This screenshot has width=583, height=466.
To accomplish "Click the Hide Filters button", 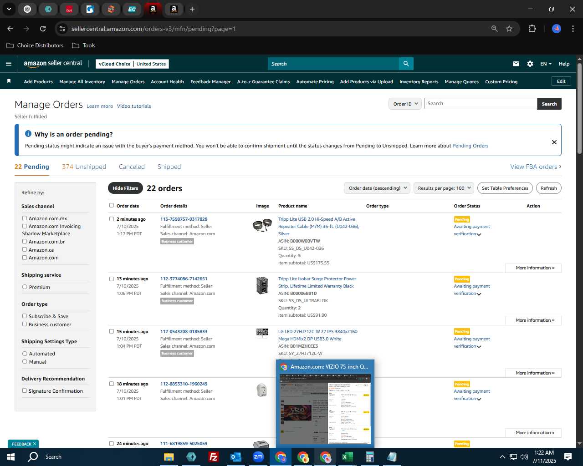I will [x=125, y=188].
